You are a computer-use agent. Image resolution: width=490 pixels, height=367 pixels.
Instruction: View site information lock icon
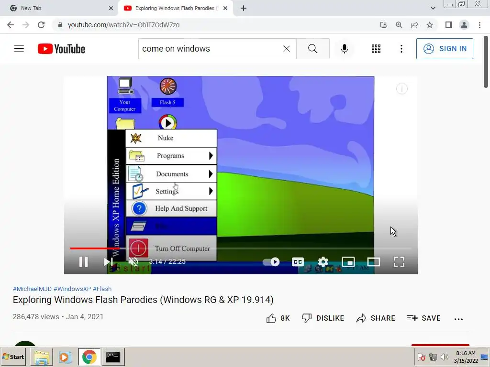pos(60,25)
